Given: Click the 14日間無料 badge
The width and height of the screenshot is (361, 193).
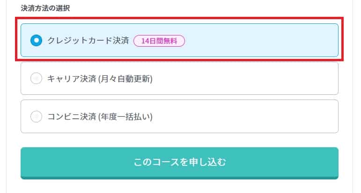Looking at the screenshot, I should [x=159, y=41].
